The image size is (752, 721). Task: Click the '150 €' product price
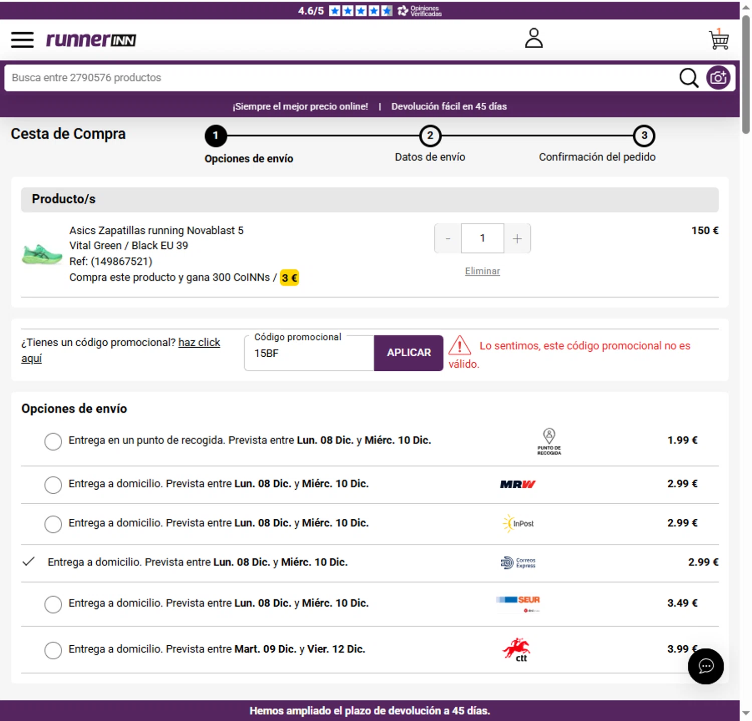tap(705, 230)
